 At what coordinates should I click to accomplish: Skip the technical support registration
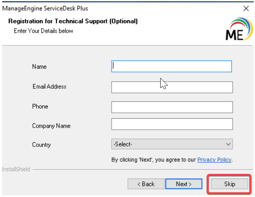point(229,184)
